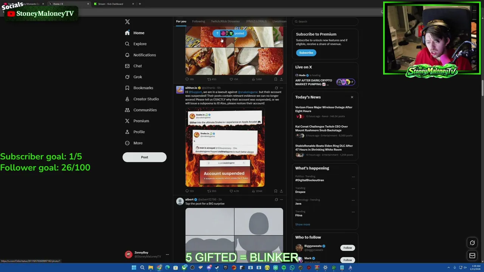Click the X logo above the sidebar
The width and height of the screenshot is (484, 272).
click(127, 22)
